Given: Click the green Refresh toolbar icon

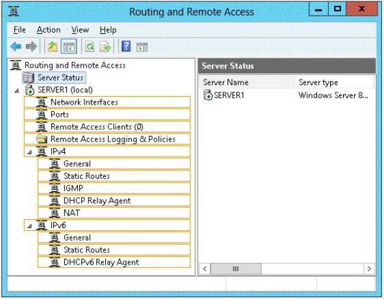Looking at the screenshot, I should point(90,47).
